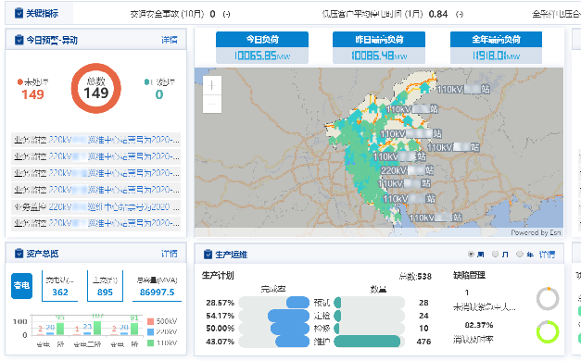Click the yesterday peak load value 10086.48MW
This screenshot has height=361, width=581.
click(379, 56)
